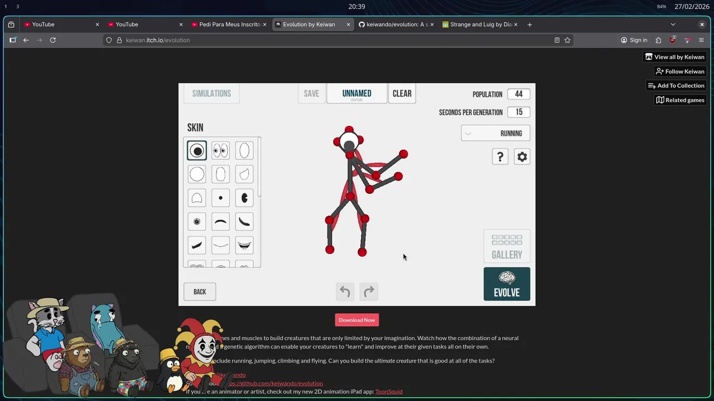Screen dimensions: 714x401
Task: Choose the angled dark eyebrow skin
Action: 197,245
